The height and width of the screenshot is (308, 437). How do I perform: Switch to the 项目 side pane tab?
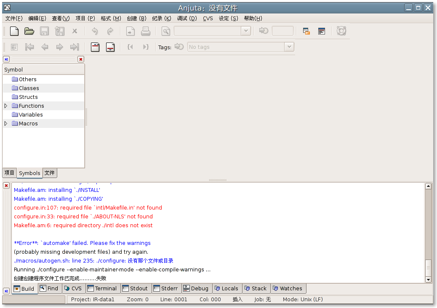[10, 173]
